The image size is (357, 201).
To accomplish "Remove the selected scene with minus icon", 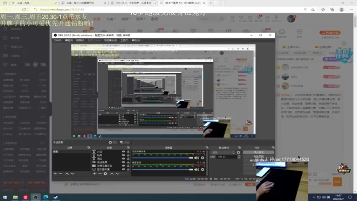I will click(60, 174).
